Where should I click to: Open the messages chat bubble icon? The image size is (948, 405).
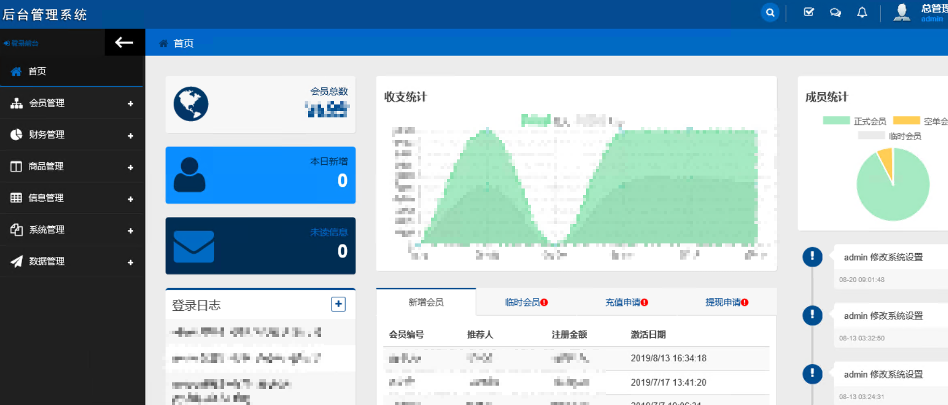tap(835, 12)
